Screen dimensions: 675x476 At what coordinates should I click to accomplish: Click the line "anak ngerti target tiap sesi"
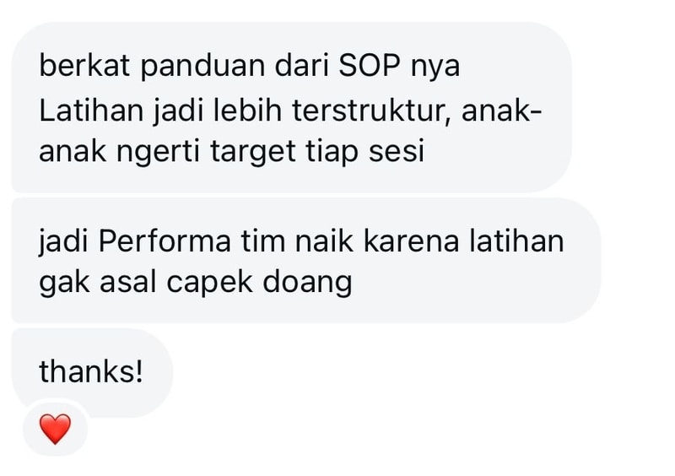click(x=231, y=153)
